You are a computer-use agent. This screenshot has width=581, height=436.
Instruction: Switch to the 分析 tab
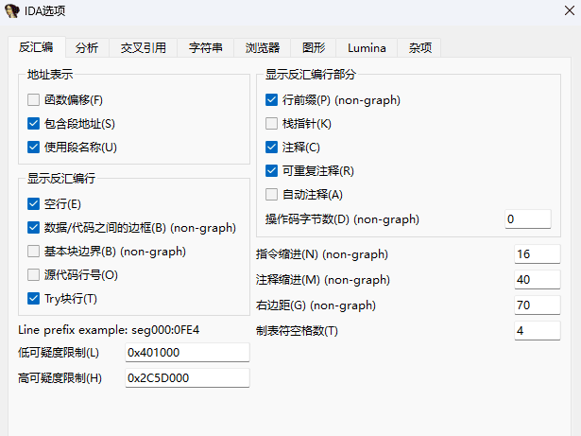[x=86, y=47]
